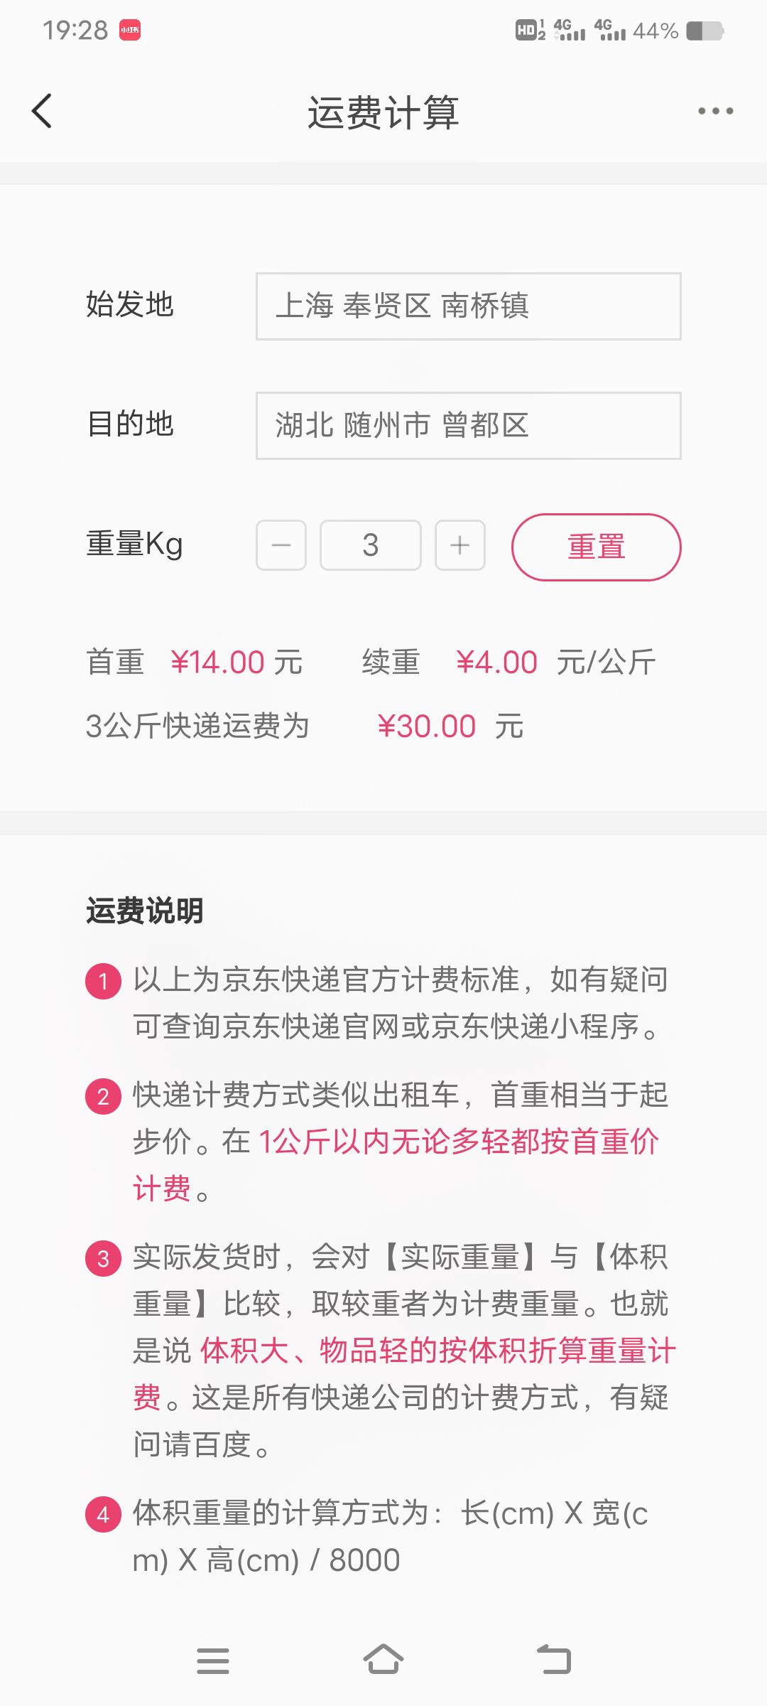Go back using the top-left arrow
Image resolution: width=767 pixels, height=1706 pixels.
(x=43, y=112)
